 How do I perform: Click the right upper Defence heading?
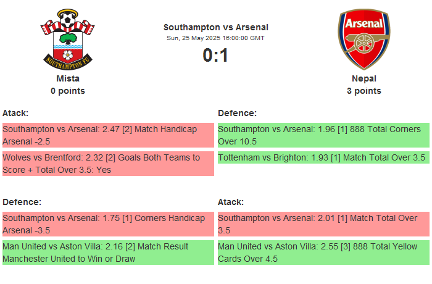click(x=237, y=113)
